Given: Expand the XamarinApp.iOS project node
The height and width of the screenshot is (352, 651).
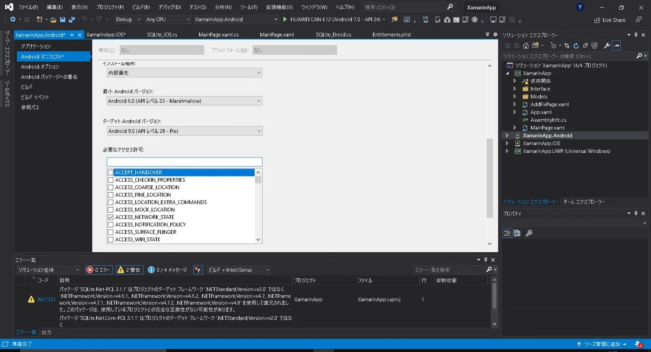Looking at the screenshot, I should [x=507, y=143].
